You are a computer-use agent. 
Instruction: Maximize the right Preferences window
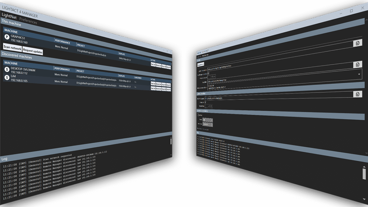(351, 11)
